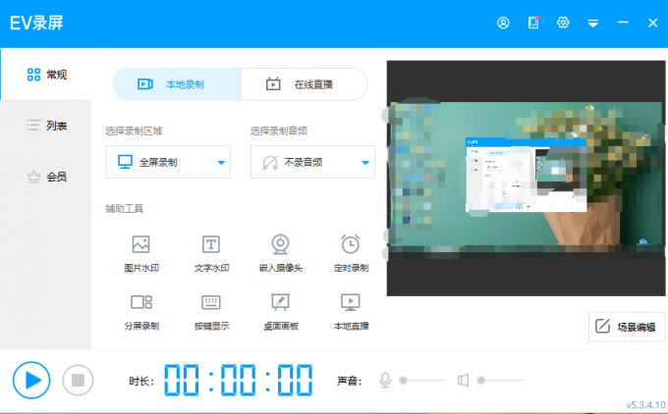668x414 pixels.
Task: Open the 图片水印 tool
Action: pyautogui.click(x=141, y=253)
